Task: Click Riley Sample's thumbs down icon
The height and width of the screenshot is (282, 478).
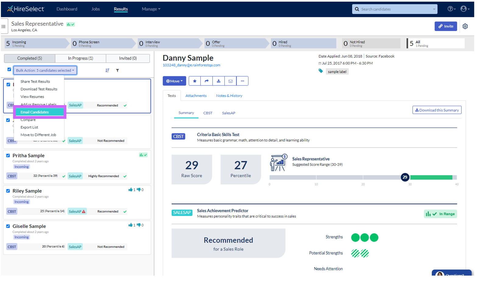Action: click(x=139, y=190)
